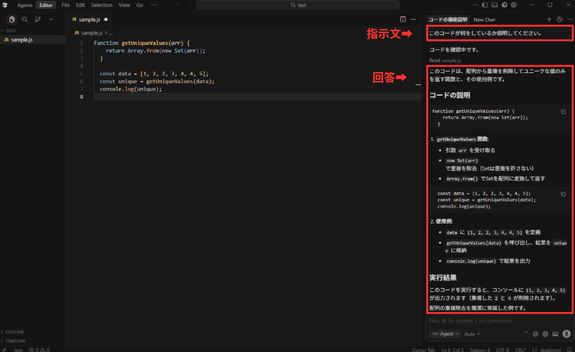Go back with the left navigation arrow
Image resolution: width=575 pixels, height=352 pixels.
click(178, 5)
